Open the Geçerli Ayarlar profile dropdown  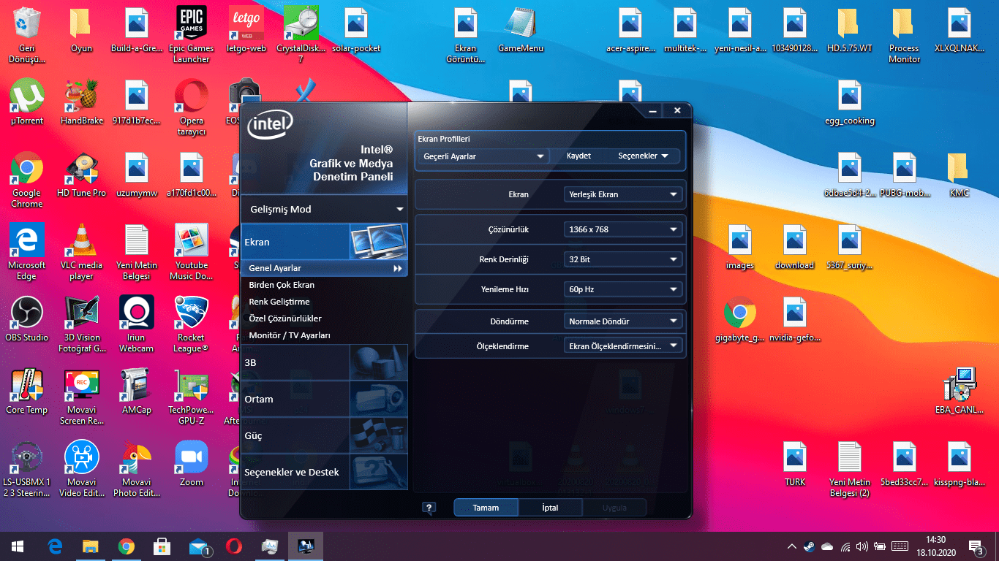(x=483, y=156)
